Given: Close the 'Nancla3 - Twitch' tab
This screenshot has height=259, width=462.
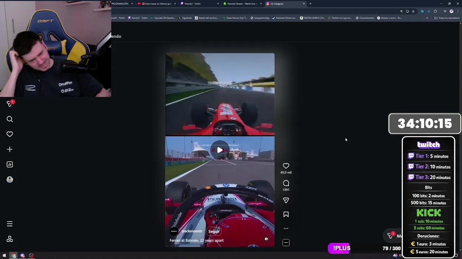Looking at the screenshot, I should point(218,4).
